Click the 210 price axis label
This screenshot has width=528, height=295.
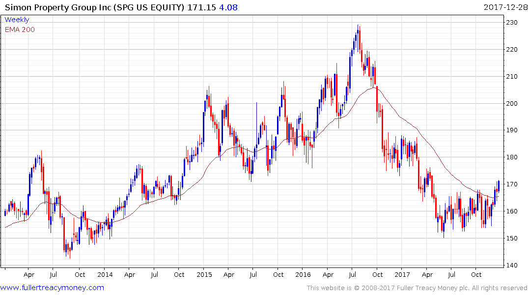click(x=511, y=77)
